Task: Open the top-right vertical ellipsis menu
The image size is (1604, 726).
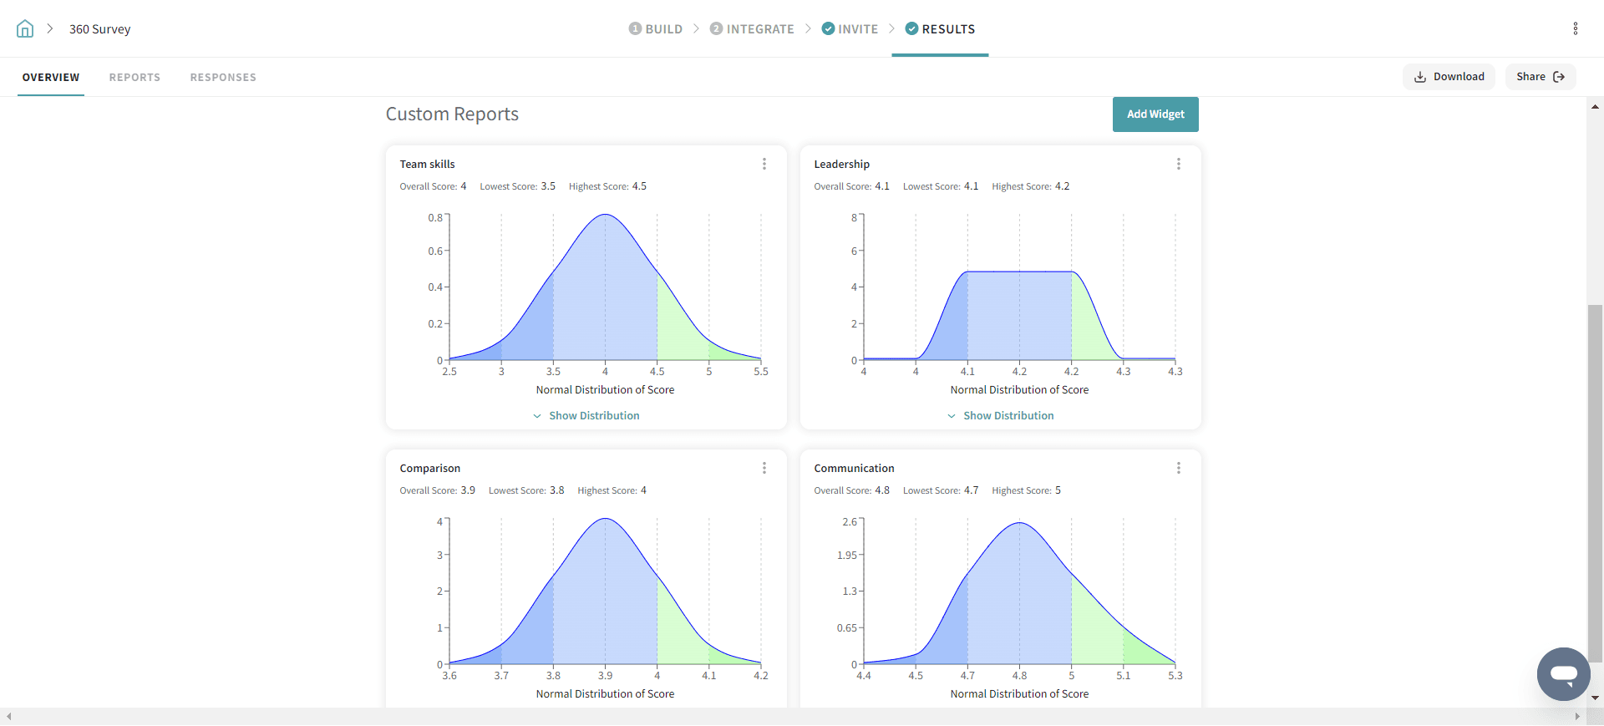Action: [x=1575, y=29]
